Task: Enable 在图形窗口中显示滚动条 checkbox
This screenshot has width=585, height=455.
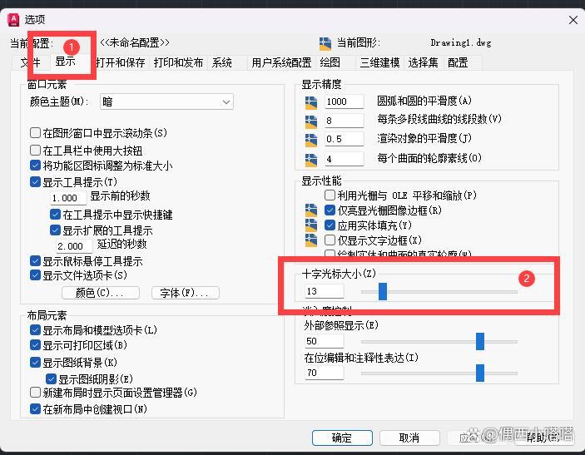Action: (x=35, y=133)
